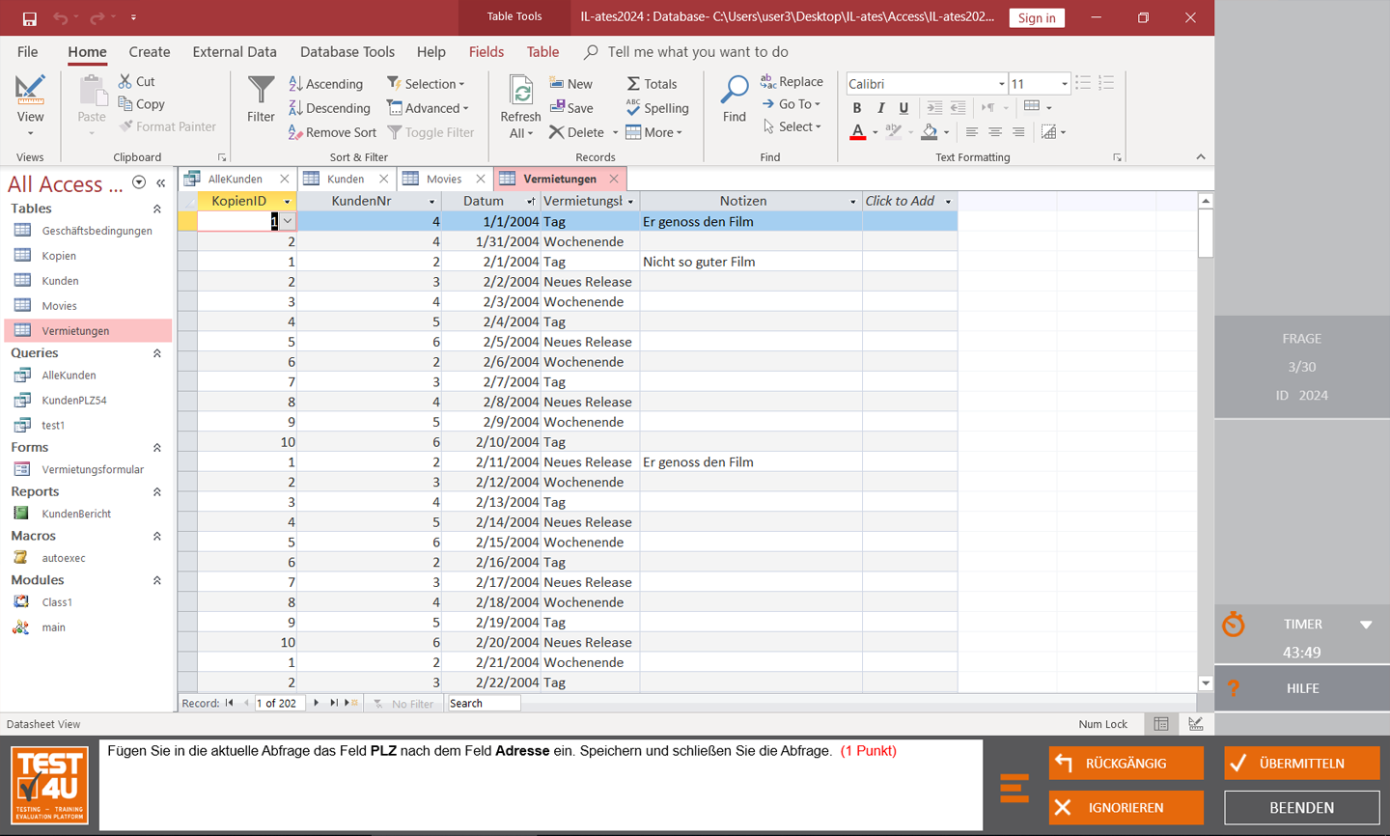
Task: Sort the column Descending
Action: tap(329, 108)
